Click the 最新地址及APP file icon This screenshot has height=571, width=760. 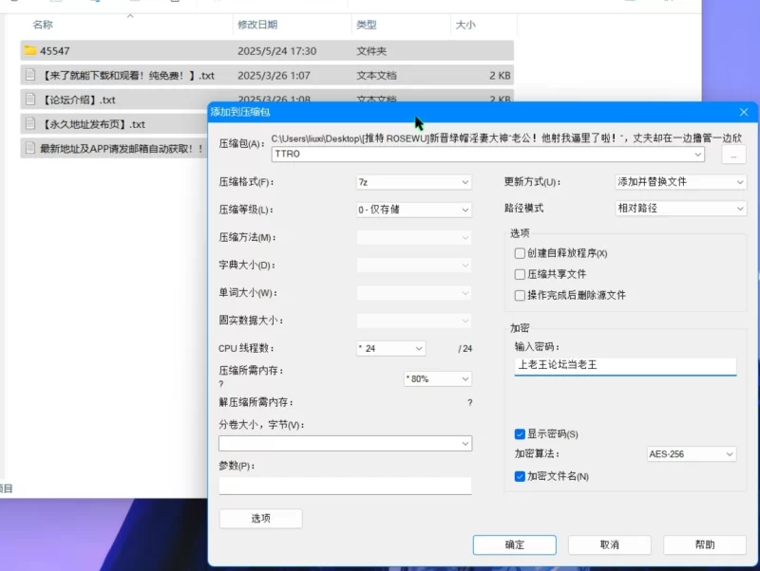tap(30, 148)
